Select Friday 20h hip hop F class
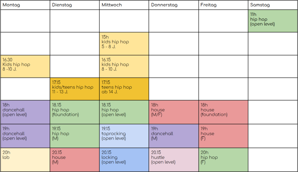The height and width of the screenshot is (172, 298). (223, 160)
